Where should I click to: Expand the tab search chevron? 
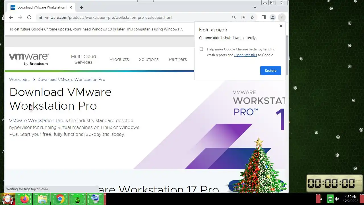(x=255, y=7)
